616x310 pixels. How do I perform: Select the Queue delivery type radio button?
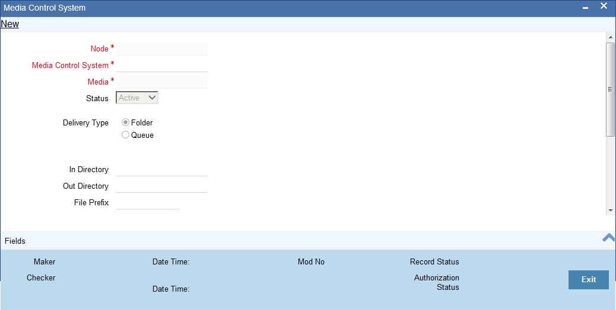[125, 135]
